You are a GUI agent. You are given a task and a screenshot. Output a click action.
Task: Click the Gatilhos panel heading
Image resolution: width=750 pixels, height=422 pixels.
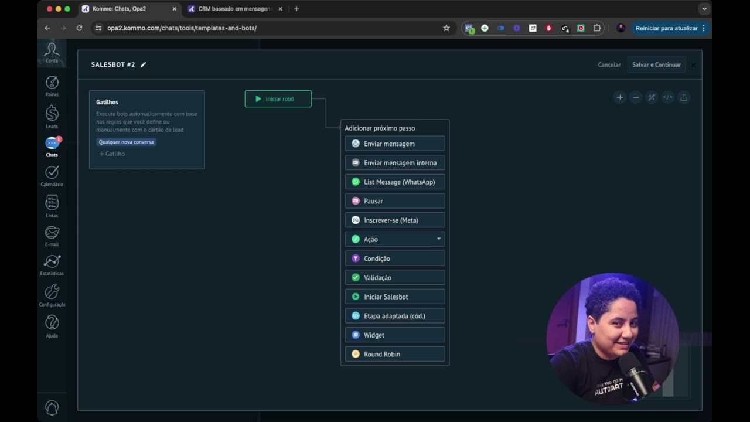coord(107,102)
